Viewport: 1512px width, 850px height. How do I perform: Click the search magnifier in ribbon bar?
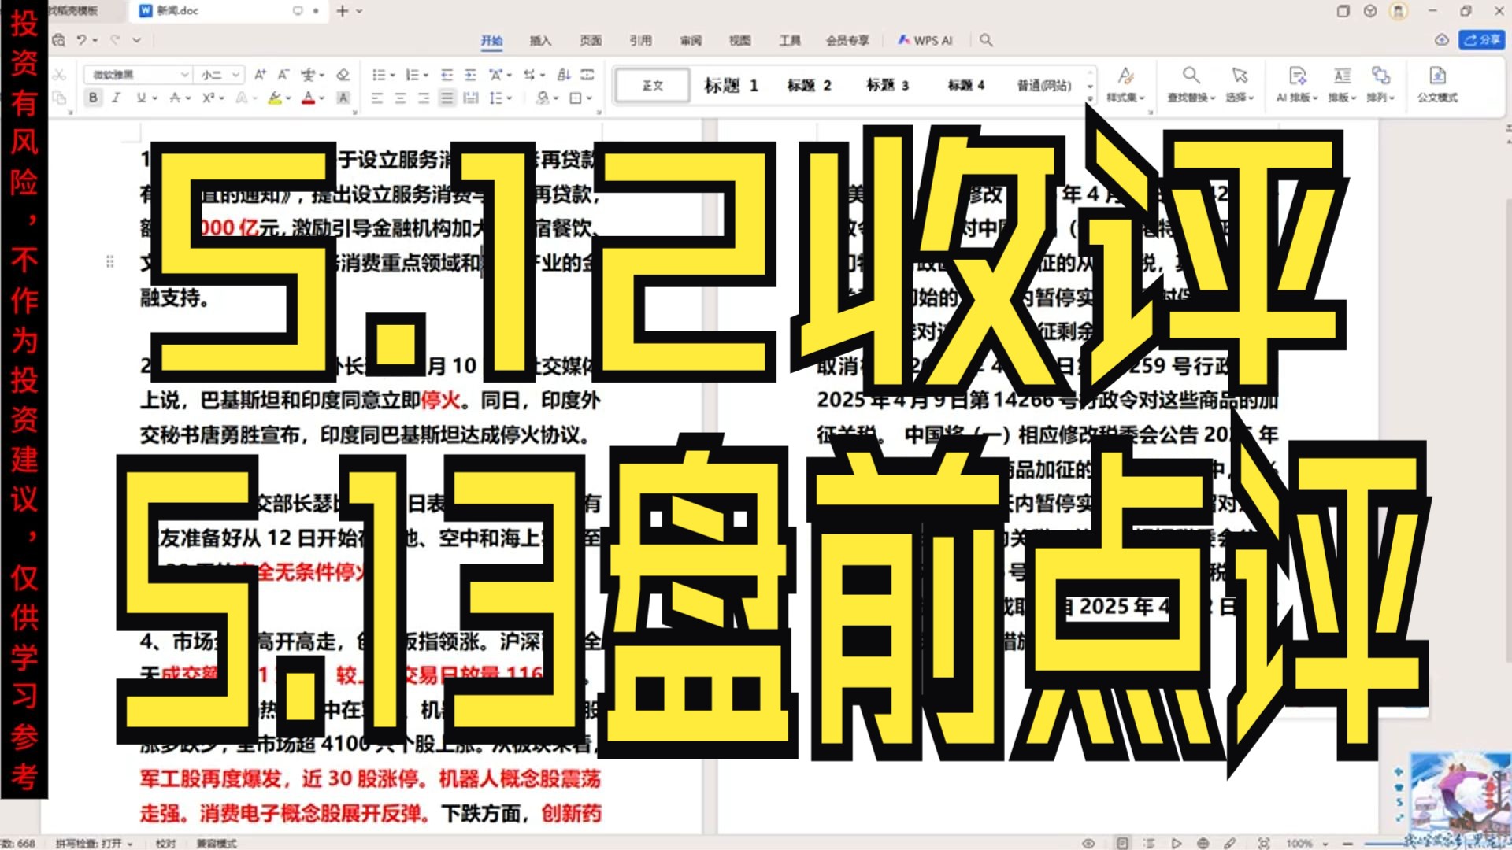pos(986,40)
